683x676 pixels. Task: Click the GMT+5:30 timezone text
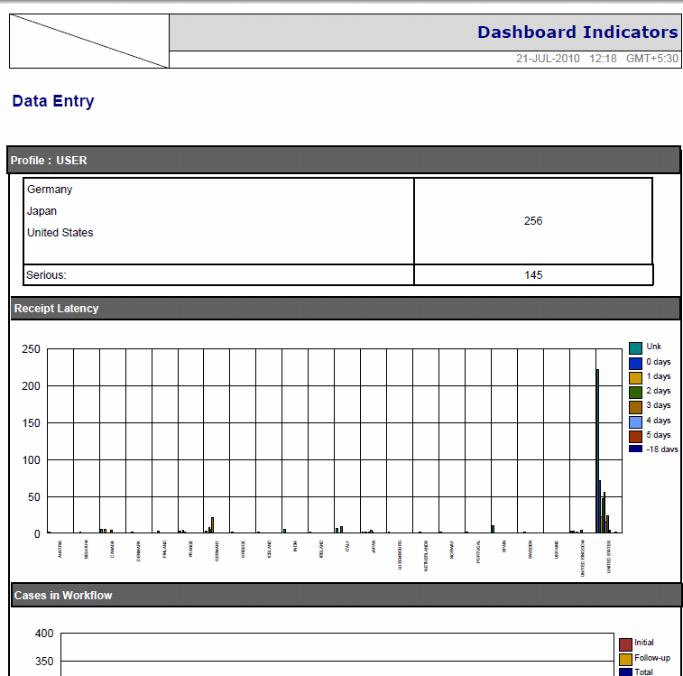(652, 59)
